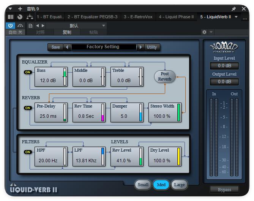254x201 pixels.
Task: Click the LPF slider bar
Action: point(103,157)
